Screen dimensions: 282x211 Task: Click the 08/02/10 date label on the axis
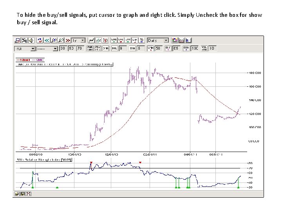coord(36,154)
